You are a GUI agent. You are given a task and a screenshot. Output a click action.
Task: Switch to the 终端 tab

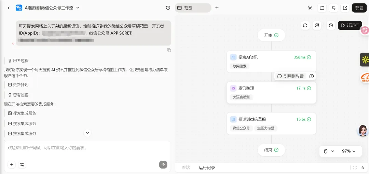186,168
